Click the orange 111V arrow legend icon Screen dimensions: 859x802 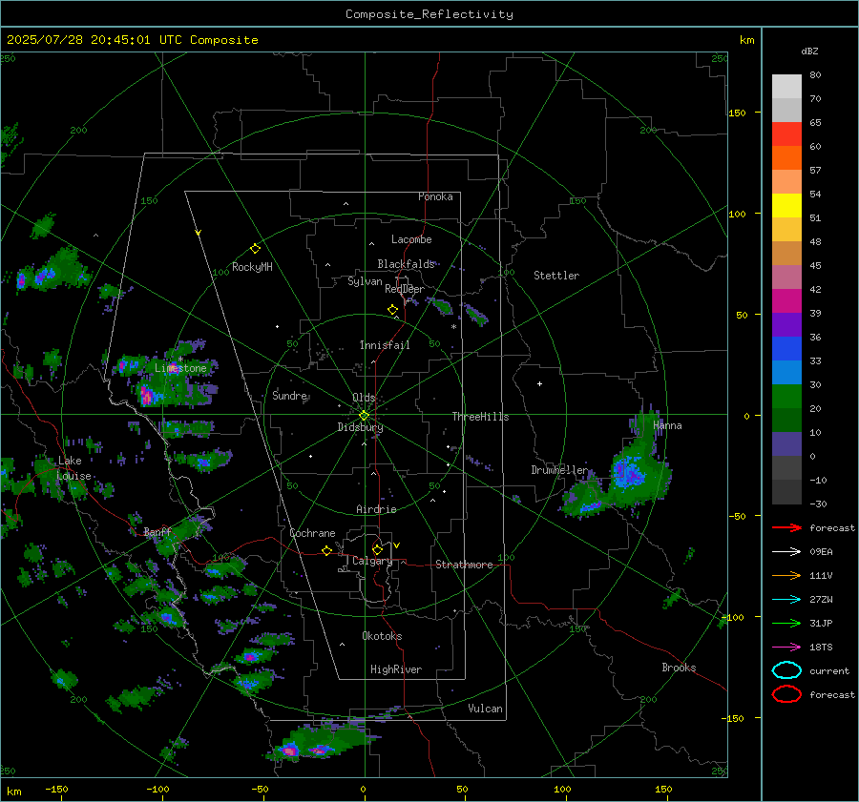click(x=786, y=575)
